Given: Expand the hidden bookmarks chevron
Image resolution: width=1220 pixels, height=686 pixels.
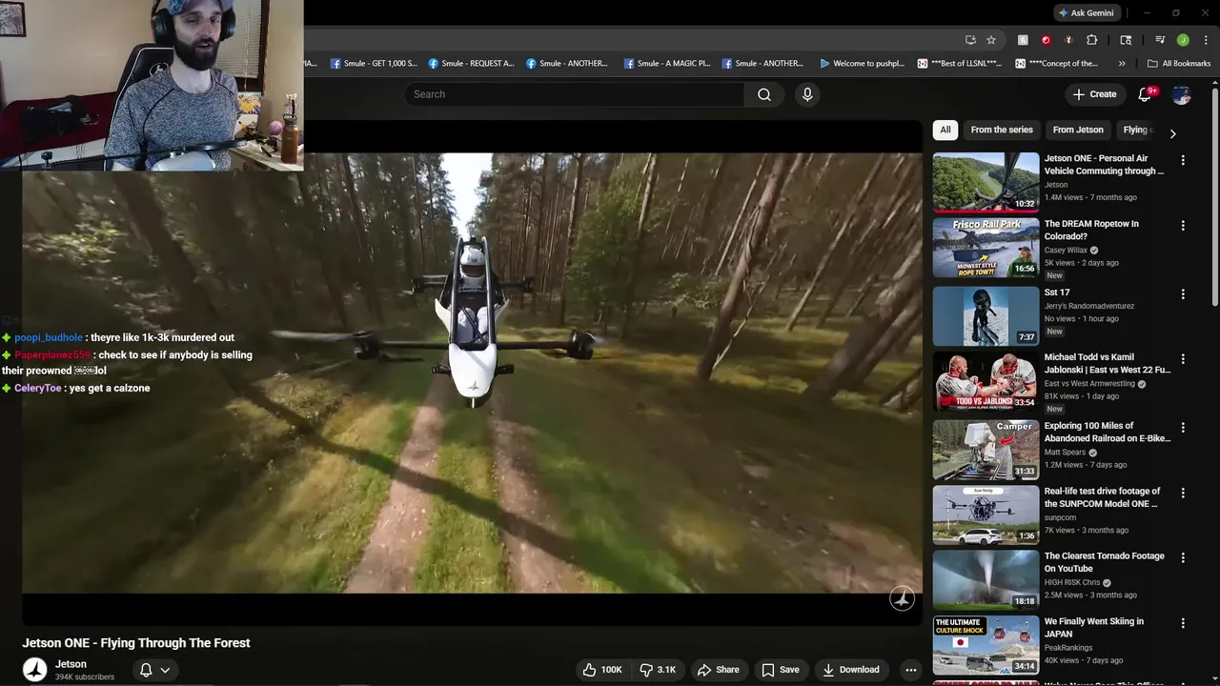Looking at the screenshot, I should pyautogui.click(x=1122, y=64).
